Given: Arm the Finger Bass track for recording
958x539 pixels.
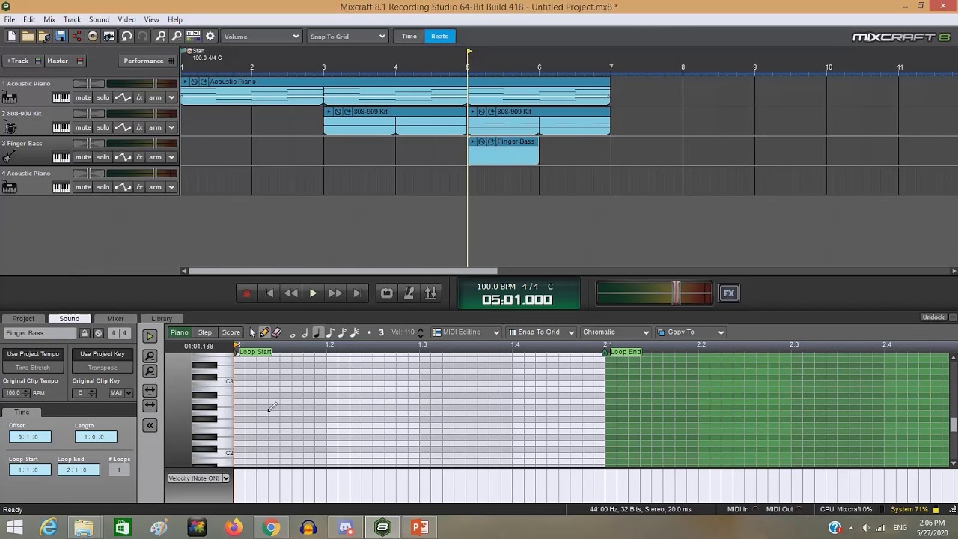Looking at the screenshot, I should click(155, 157).
